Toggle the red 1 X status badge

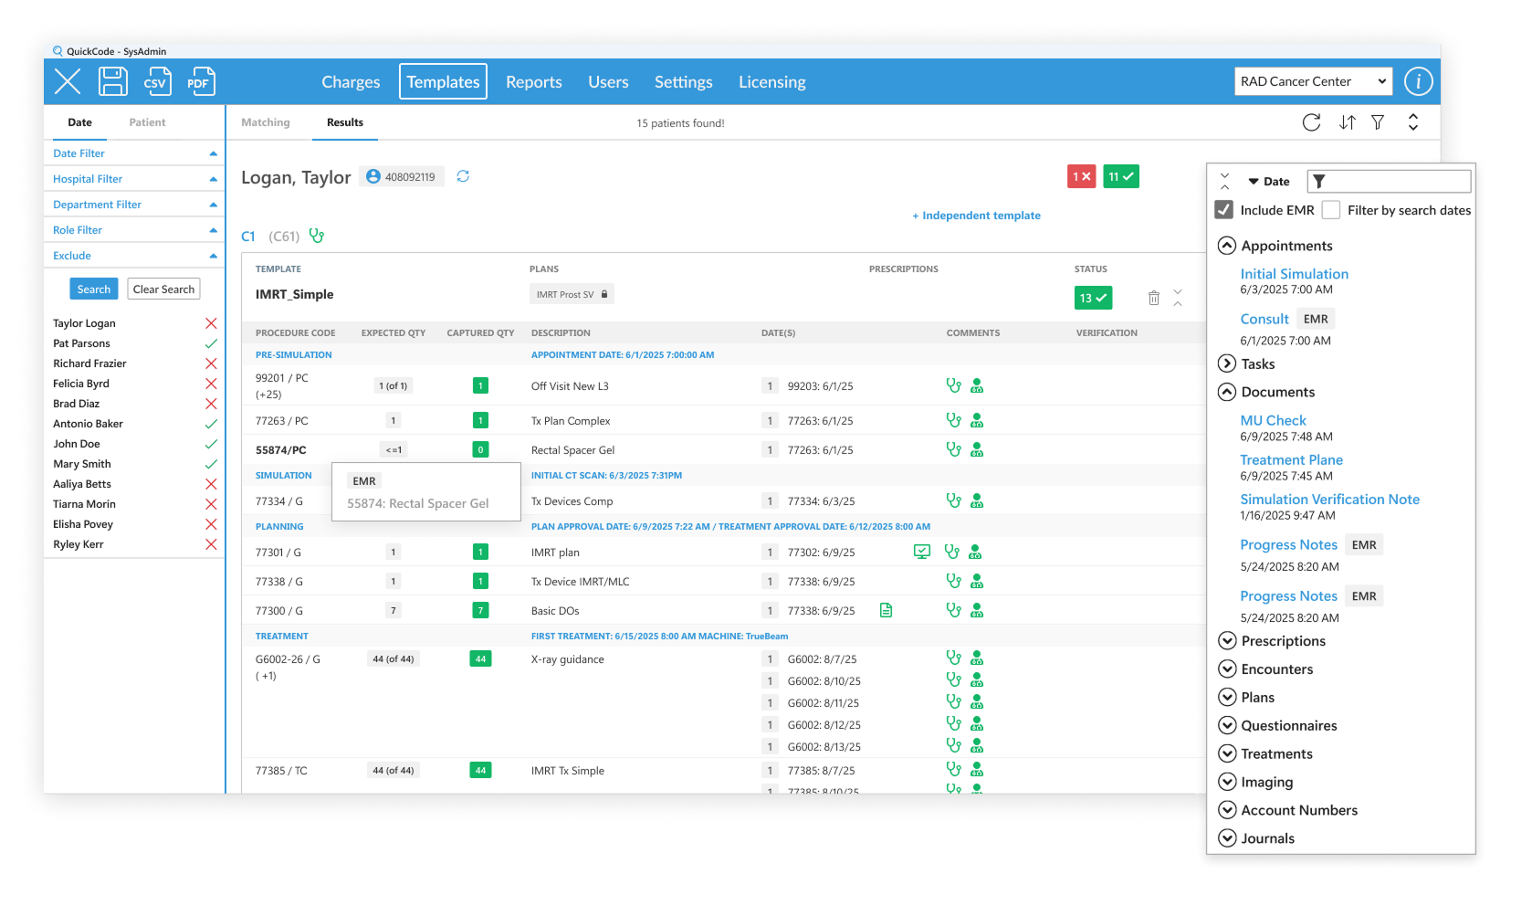pyautogui.click(x=1081, y=176)
